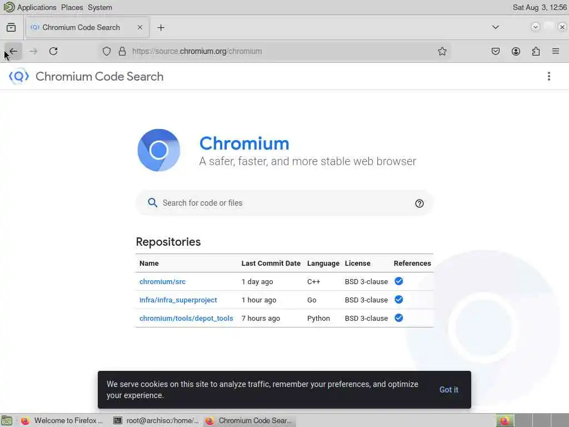Image resolution: width=569 pixels, height=427 pixels.
Task: Click the clock showing Sat Aug 3, 12:56
Action: (x=540, y=7)
